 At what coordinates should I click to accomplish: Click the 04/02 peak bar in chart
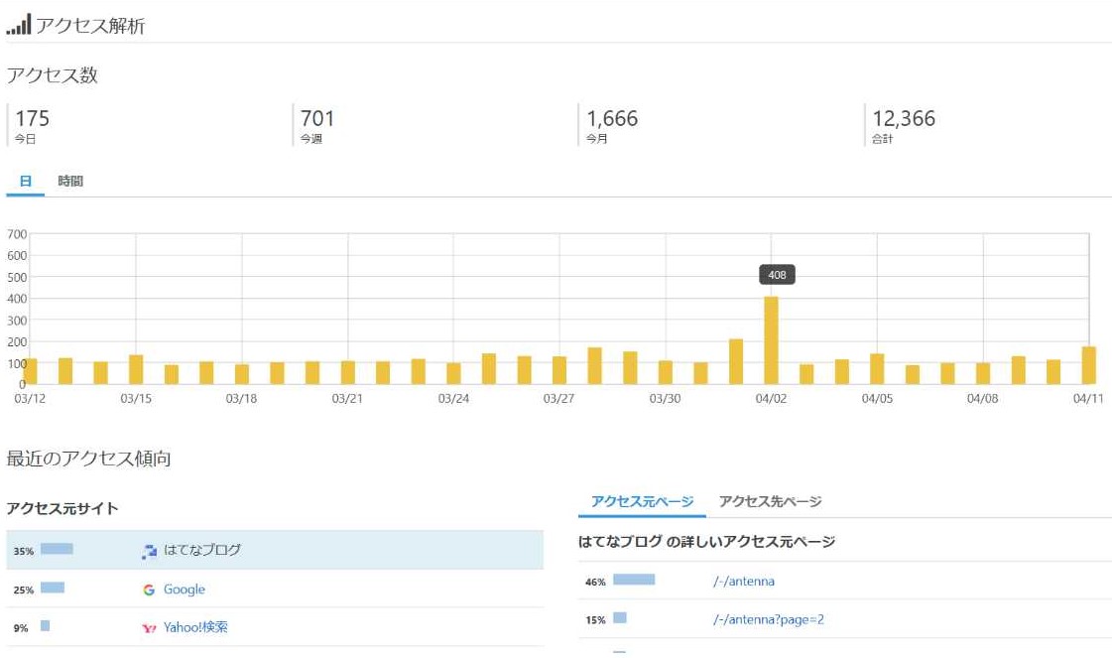click(x=771, y=340)
